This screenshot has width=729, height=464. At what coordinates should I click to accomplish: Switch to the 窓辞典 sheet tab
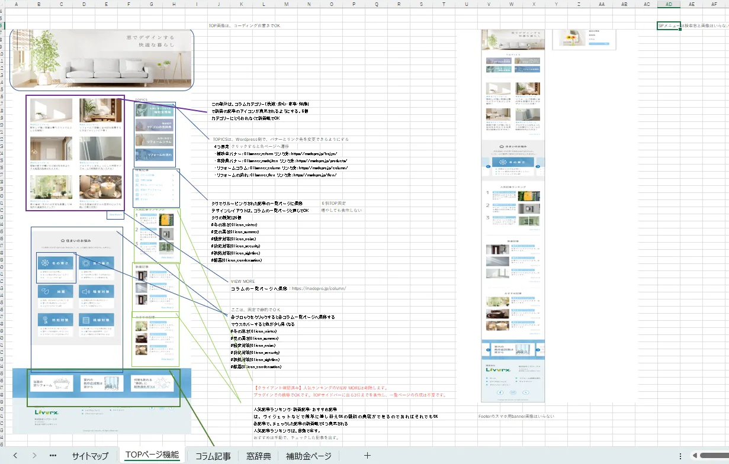click(x=259, y=456)
